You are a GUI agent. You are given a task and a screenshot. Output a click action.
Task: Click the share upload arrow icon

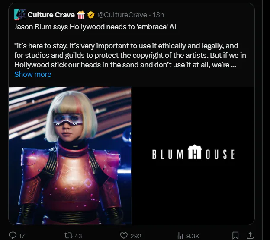(x=250, y=235)
